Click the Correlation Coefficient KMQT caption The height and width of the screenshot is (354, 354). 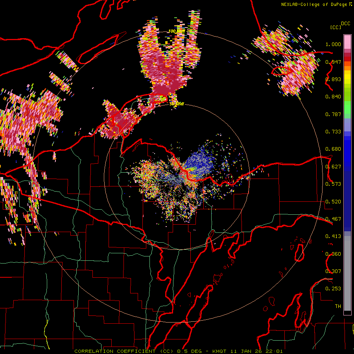(x=179, y=351)
